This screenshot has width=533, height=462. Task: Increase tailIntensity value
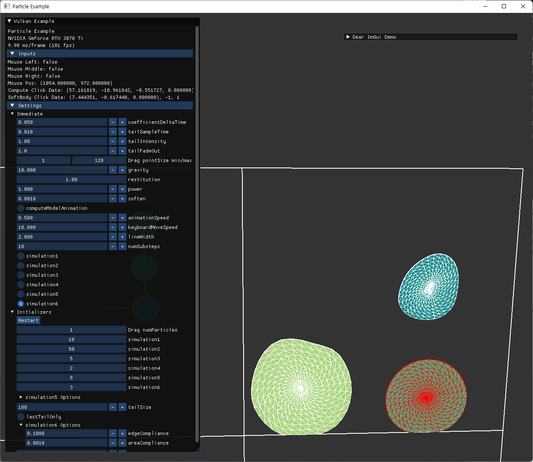(122, 141)
